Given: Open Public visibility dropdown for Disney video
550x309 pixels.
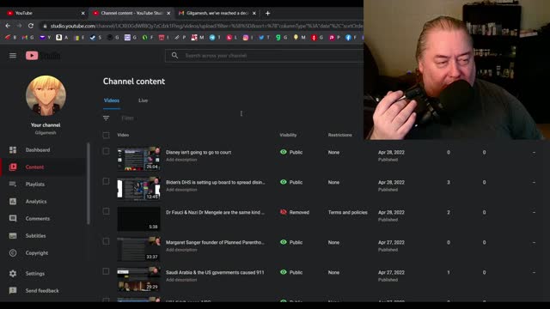Looking at the screenshot, I should [291, 153].
